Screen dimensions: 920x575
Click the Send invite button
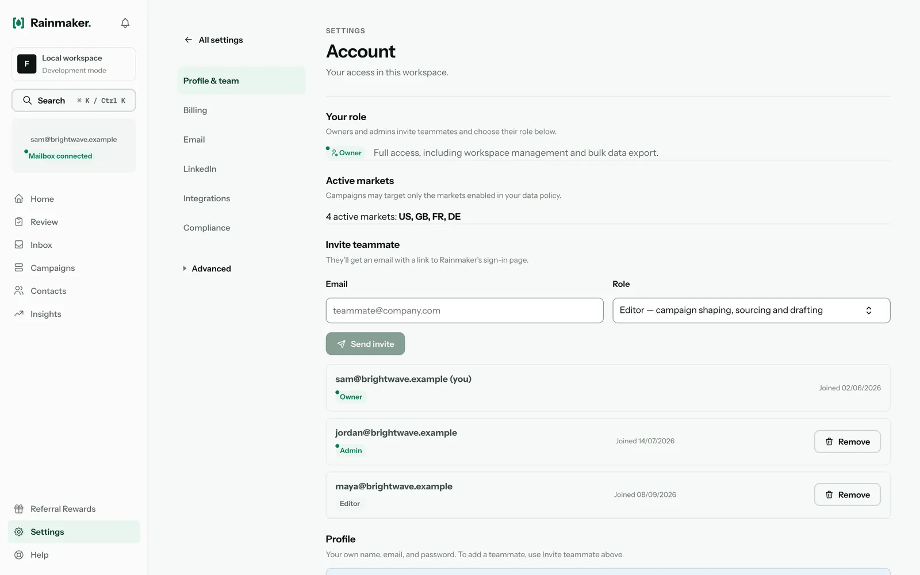[365, 344]
